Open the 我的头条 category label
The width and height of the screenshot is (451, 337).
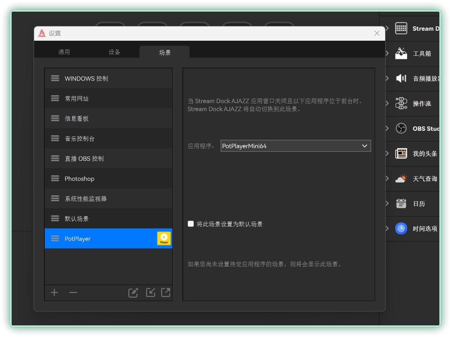[425, 153]
